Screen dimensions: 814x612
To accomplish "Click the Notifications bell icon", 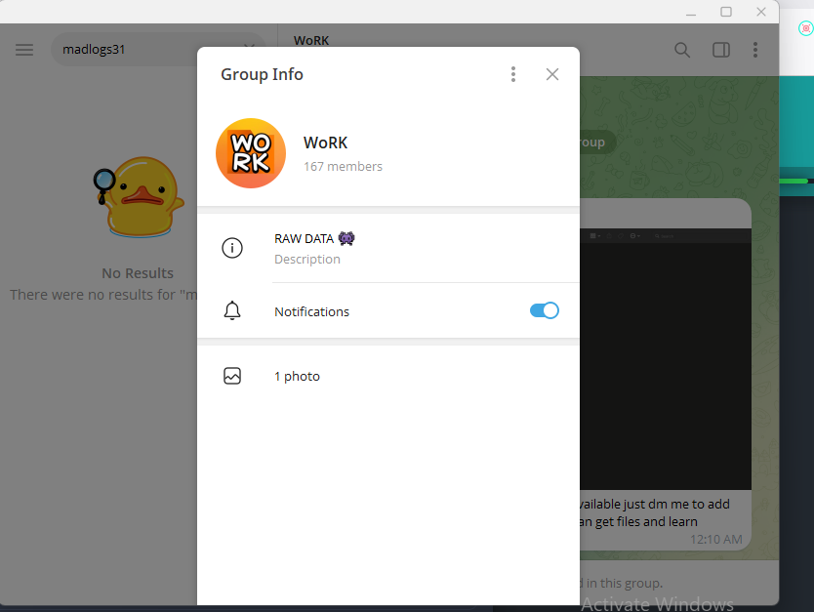I will 232,311.
